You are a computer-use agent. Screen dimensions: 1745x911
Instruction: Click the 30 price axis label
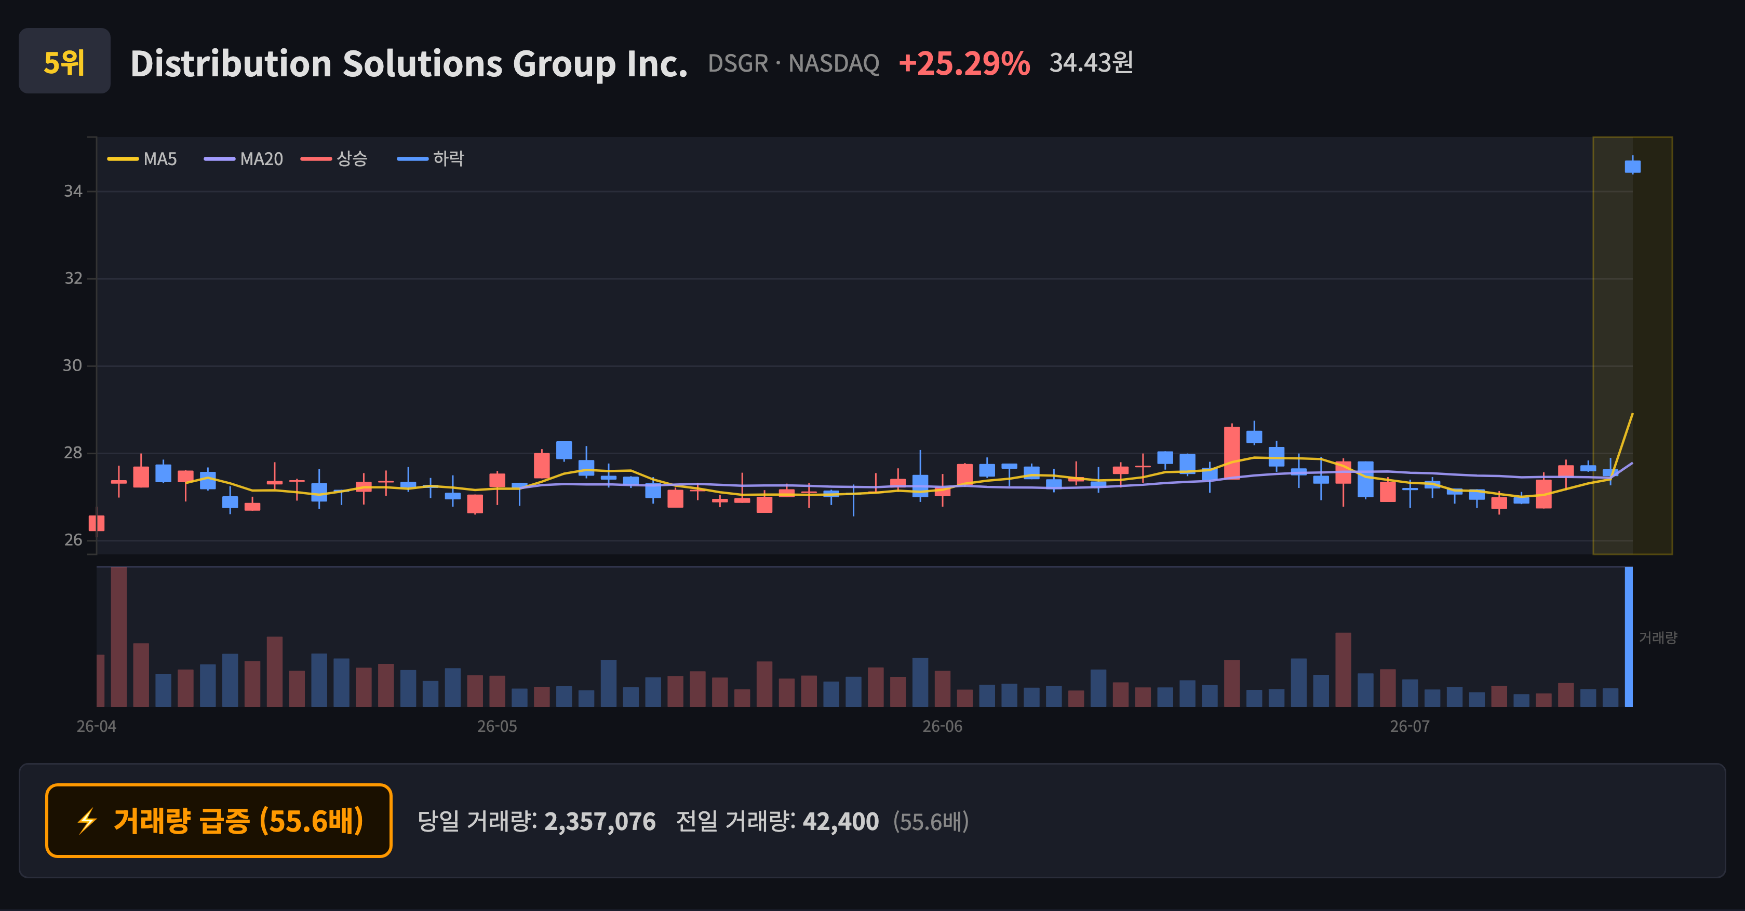click(73, 366)
